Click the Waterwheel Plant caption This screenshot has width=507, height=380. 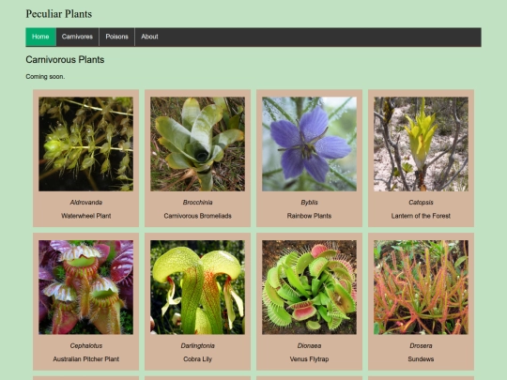pos(86,216)
